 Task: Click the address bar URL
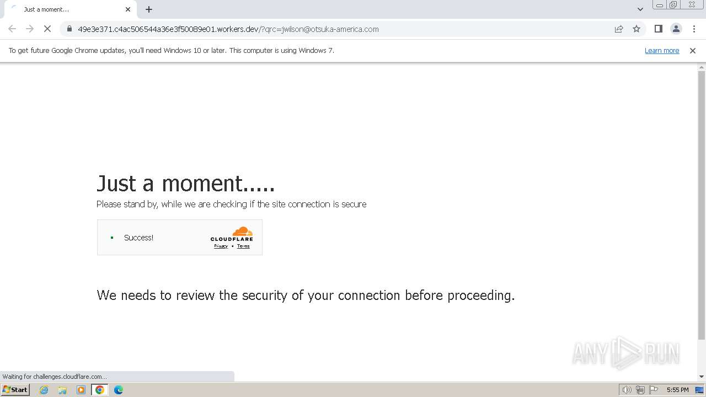(x=228, y=29)
